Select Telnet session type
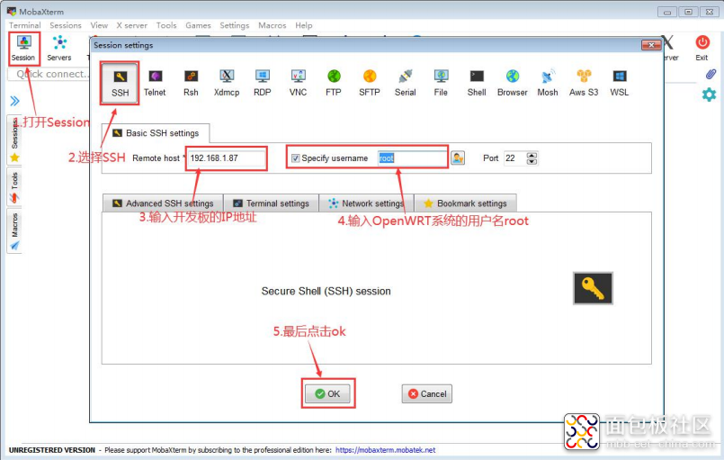The width and height of the screenshot is (724, 460). (x=155, y=83)
